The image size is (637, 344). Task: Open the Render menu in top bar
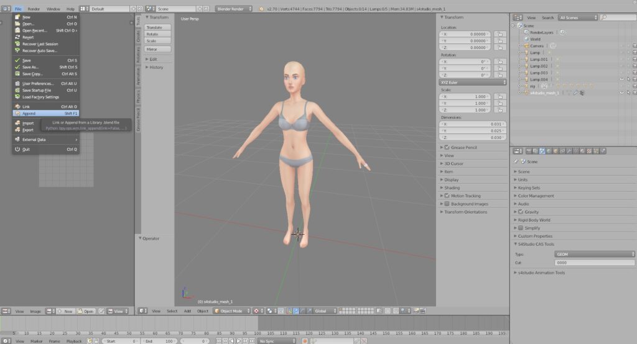tap(34, 9)
